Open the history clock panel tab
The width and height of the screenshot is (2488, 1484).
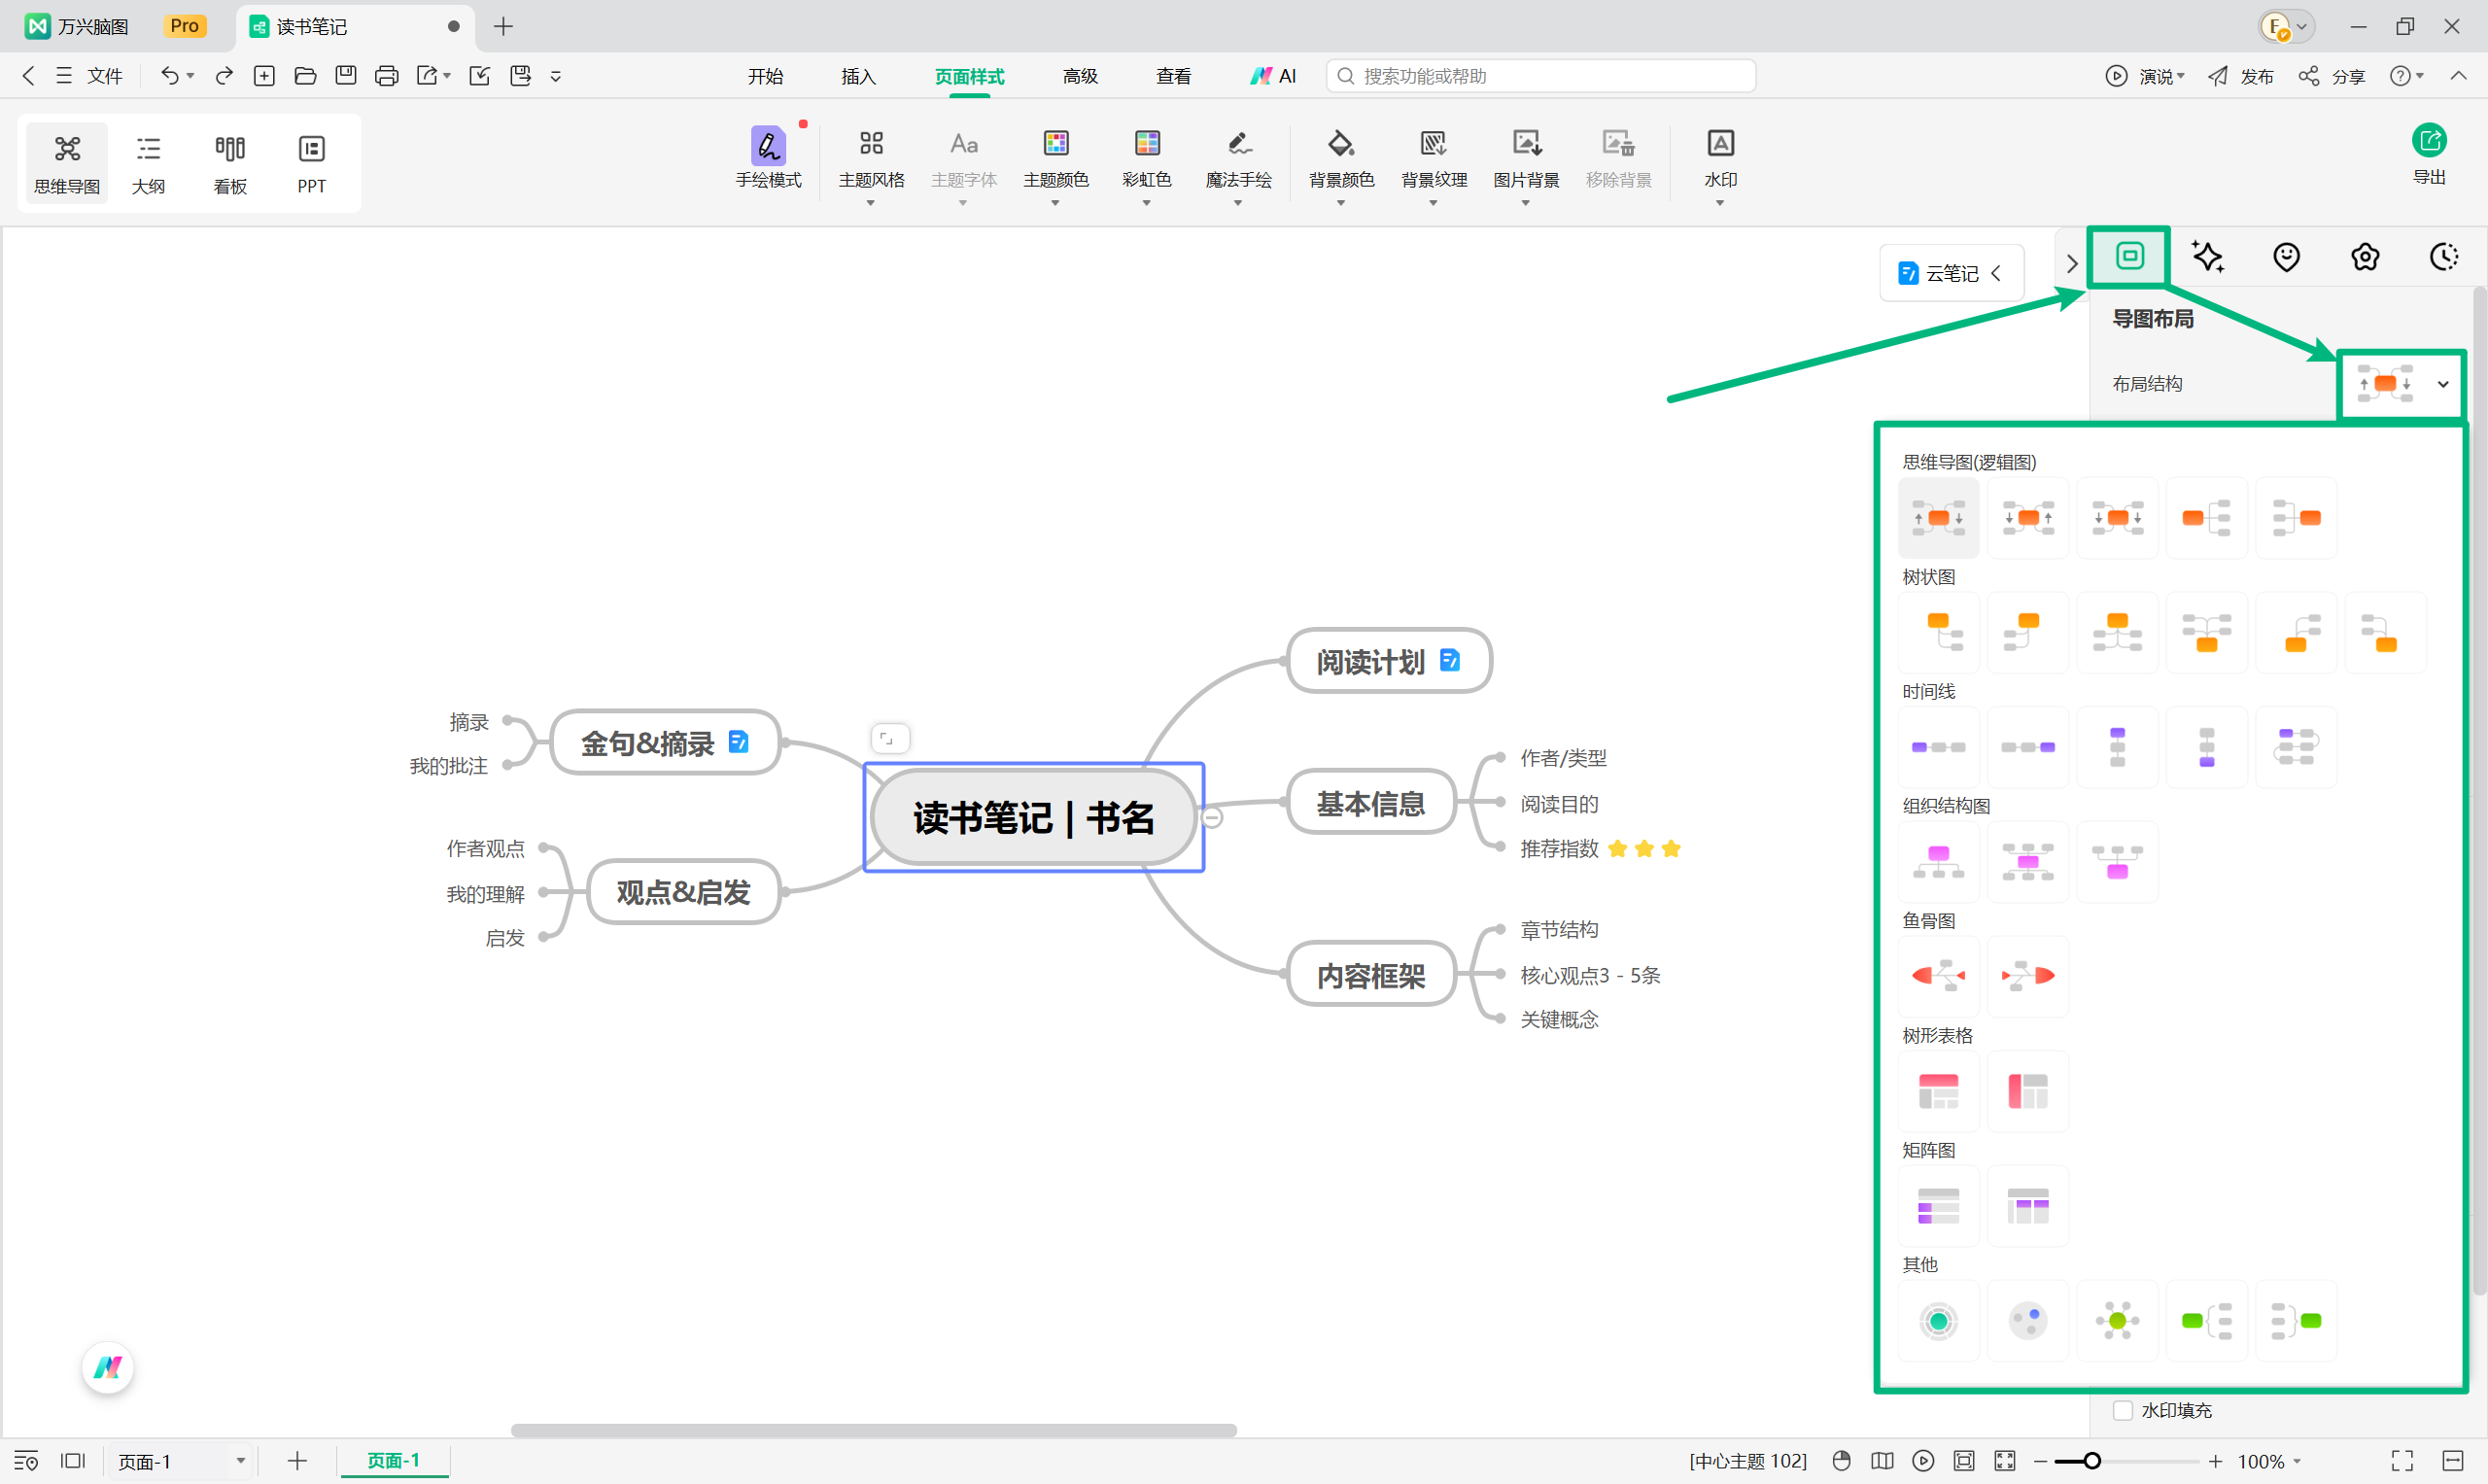2444,257
